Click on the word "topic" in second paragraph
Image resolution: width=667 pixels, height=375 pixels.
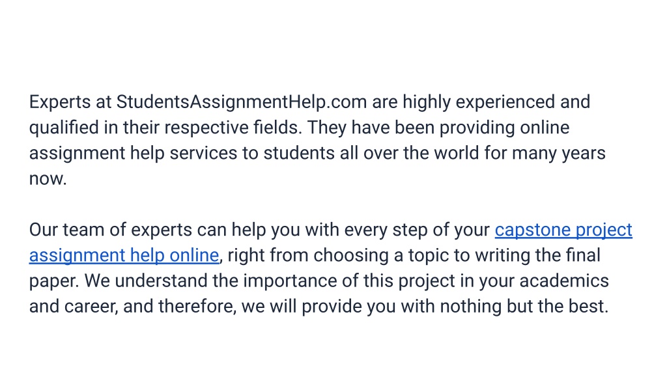[x=429, y=256]
